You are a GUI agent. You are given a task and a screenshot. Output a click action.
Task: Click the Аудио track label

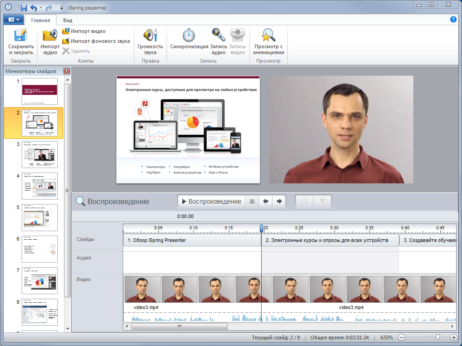click(84, 258)
